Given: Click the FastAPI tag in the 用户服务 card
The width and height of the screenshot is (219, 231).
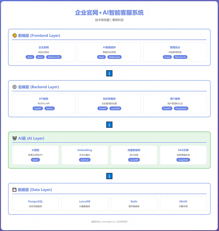Looking at the screenshot, I should (x=167, y=109).
